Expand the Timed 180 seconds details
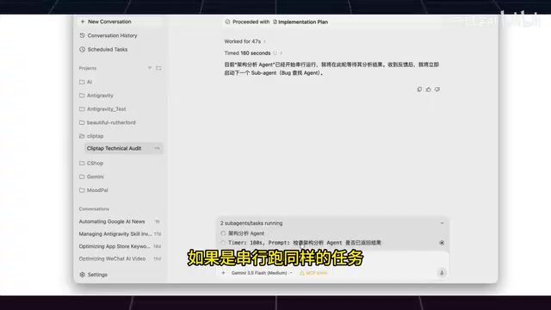This screenshot has width=551, height=310. pyautogui.click(x=253, y=53)
